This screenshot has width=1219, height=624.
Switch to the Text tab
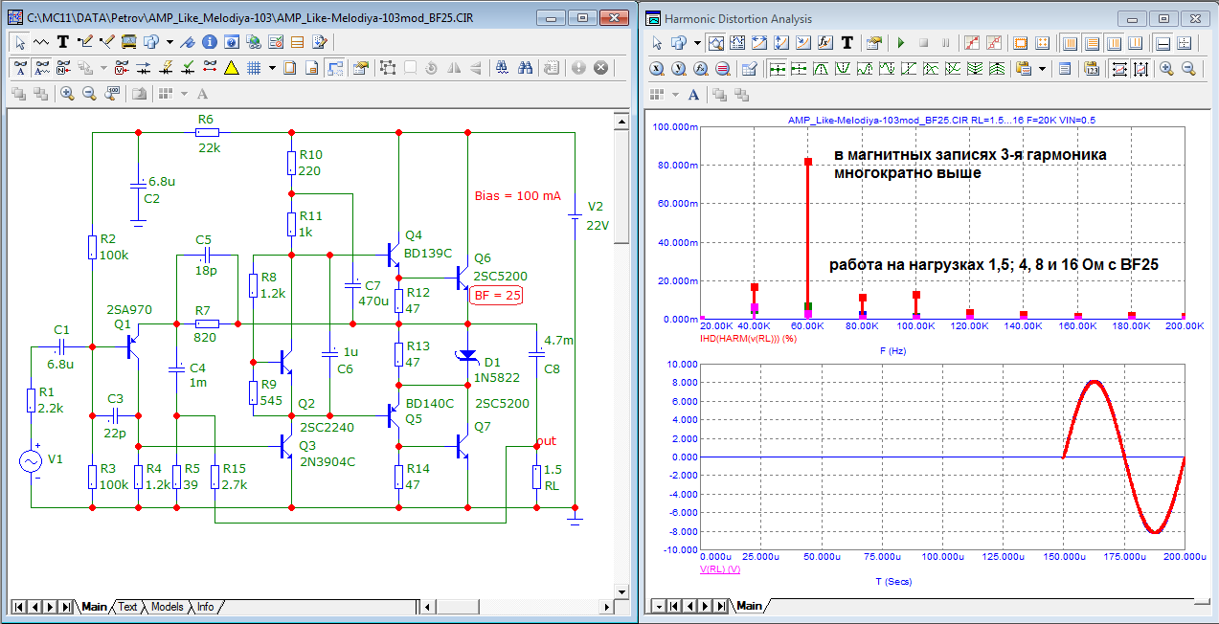pos(128,607)
